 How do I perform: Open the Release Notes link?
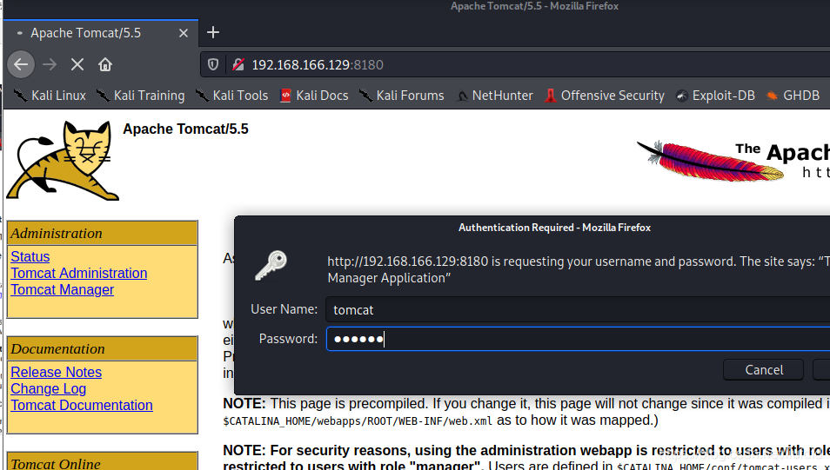(56, 372)
